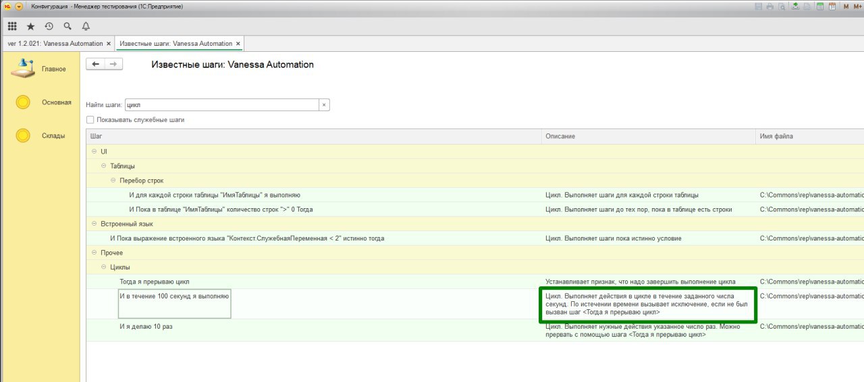
Task: Click the Склады yellow circle icon
Action: click(x=23, y=135)
